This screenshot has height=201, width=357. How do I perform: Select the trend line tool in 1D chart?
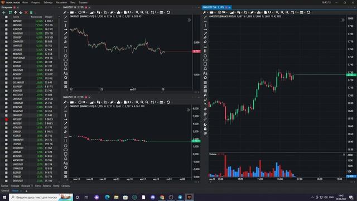(x=66, y=107)
